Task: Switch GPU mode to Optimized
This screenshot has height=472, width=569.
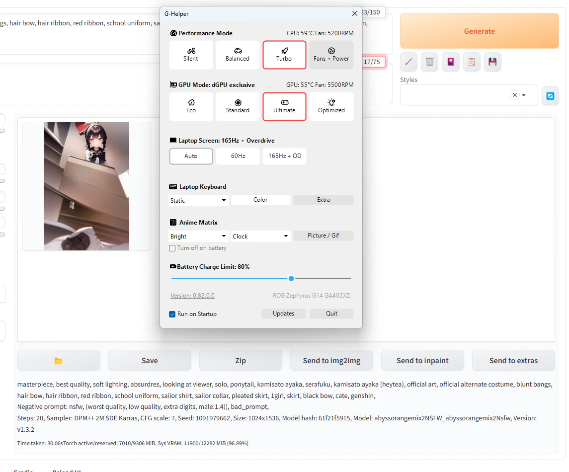Action: [331, 106]
